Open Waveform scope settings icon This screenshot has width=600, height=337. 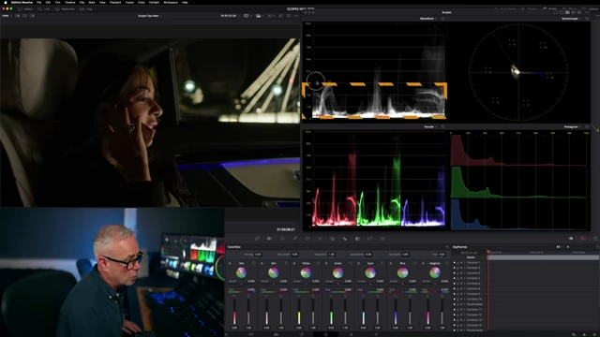442,19
